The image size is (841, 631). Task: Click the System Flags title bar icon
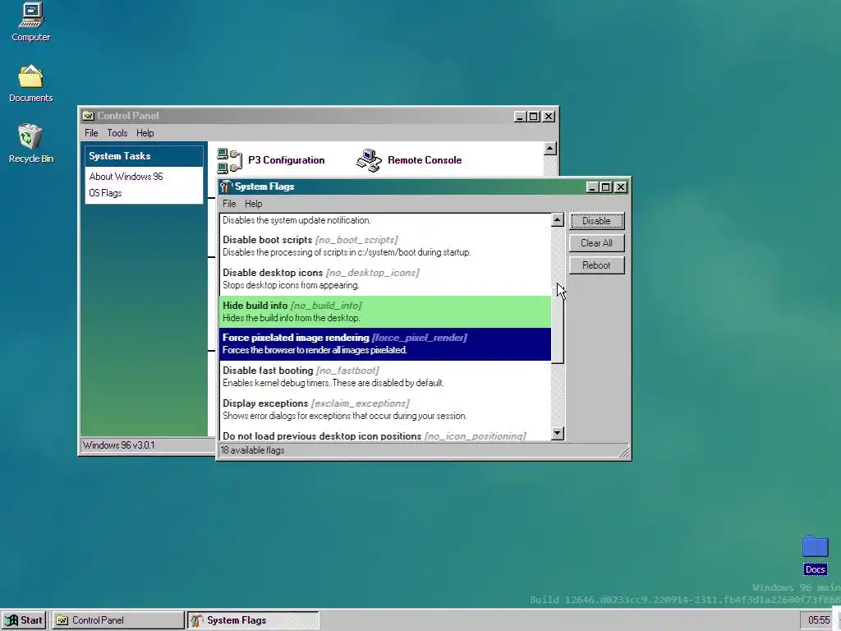pyautogui.click(x=226, y=187)
